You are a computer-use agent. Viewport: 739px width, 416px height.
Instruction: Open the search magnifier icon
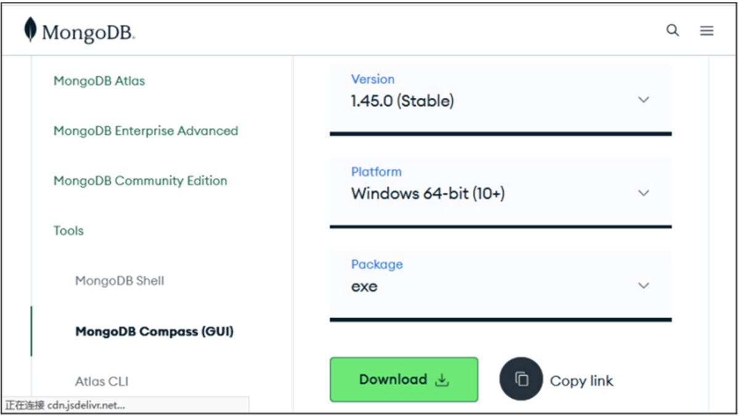(672, 30)
